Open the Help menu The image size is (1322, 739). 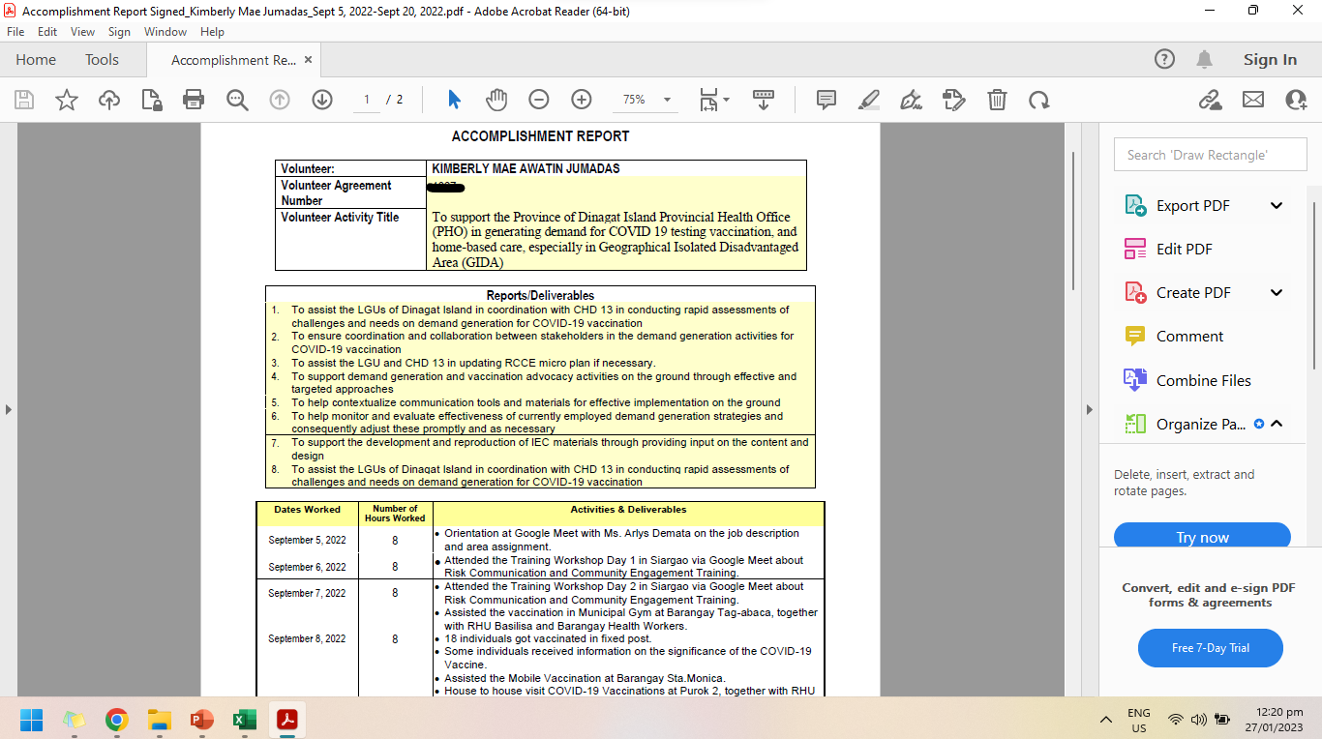(212, 32)
